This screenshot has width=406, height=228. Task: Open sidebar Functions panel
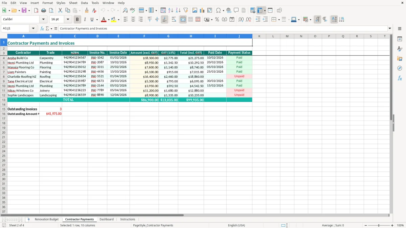point(400,78)
